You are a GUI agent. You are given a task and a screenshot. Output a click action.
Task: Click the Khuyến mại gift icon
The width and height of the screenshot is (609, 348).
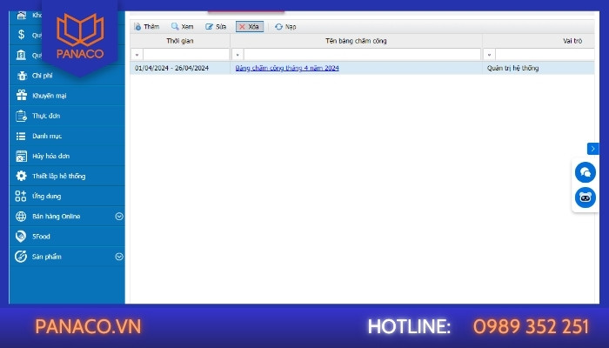(x=22, y=95)
